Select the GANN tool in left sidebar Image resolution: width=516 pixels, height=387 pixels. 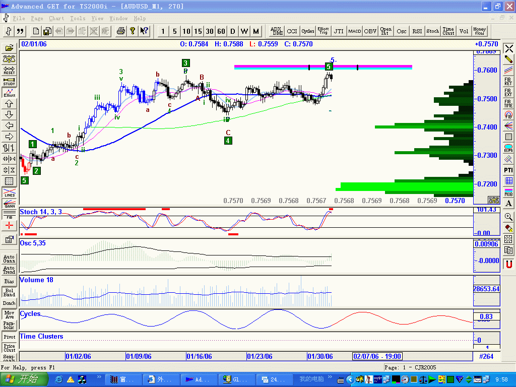9,204
